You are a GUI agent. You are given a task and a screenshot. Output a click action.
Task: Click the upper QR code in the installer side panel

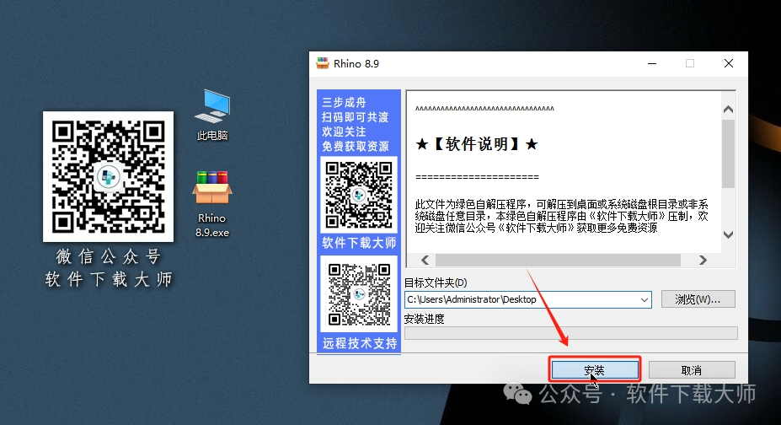pyautogui.click(x=359, y=194)
